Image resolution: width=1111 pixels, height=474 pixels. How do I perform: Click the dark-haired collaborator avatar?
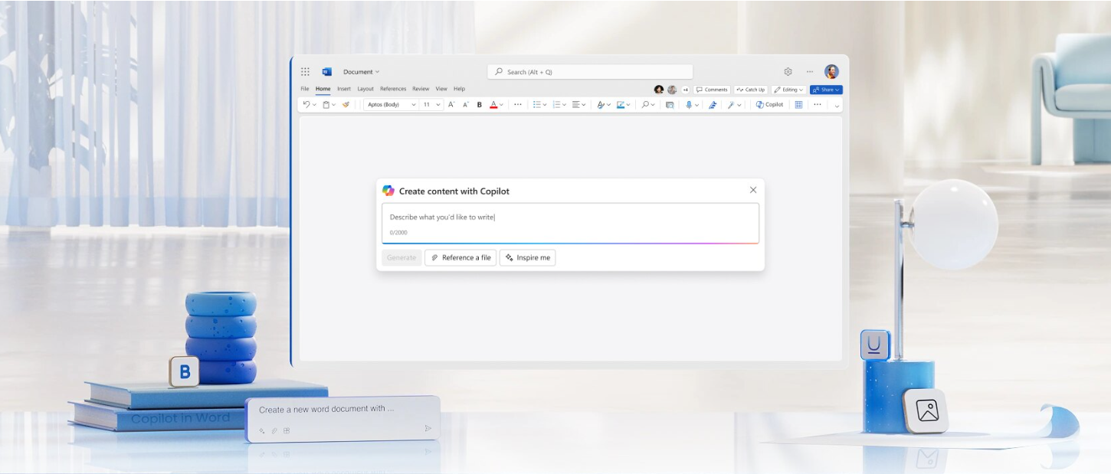coord(659,90)
